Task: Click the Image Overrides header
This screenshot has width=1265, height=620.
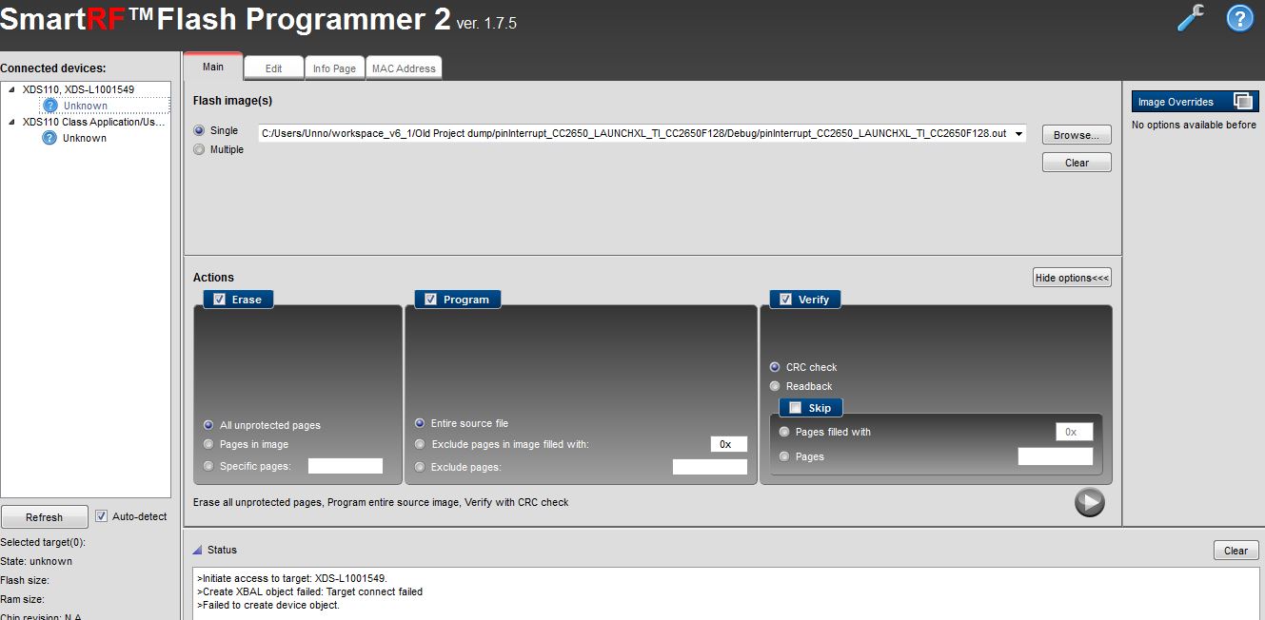Action: (x=1195, y=101)
